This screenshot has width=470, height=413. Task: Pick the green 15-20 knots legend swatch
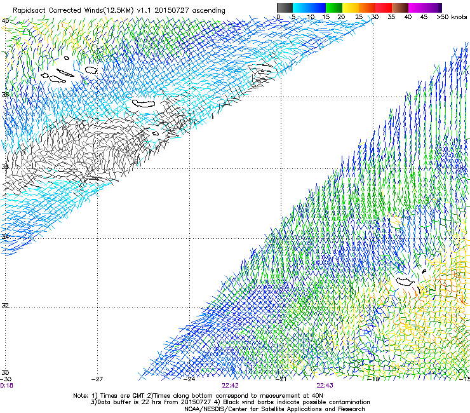334,8
